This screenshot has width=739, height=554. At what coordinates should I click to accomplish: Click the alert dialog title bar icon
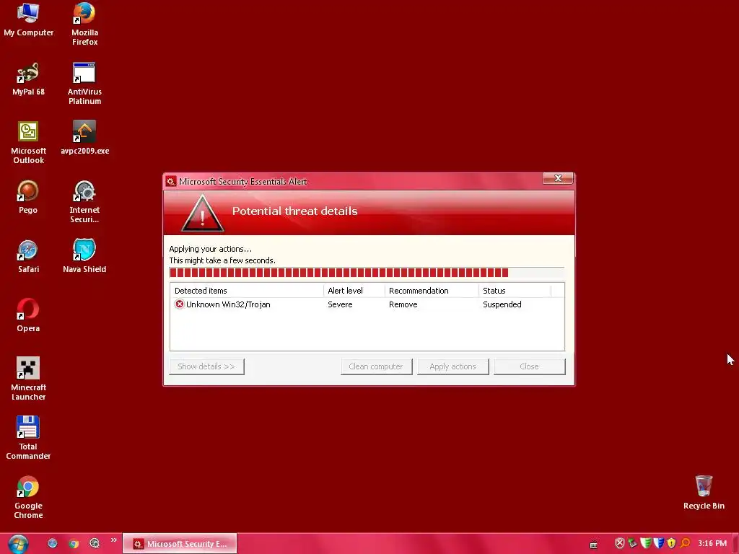click(x=170, y=182)
